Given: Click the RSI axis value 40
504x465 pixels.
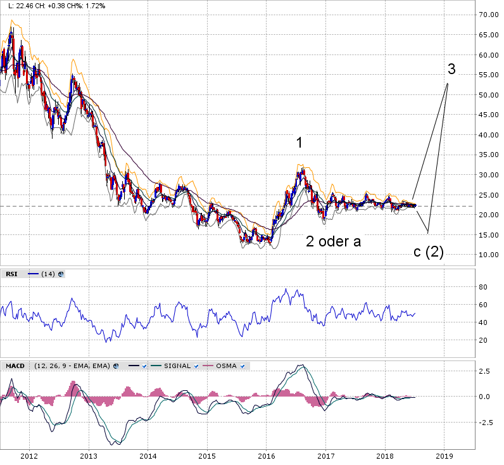Looking at the screenshot, I should [x=483, y=322].
